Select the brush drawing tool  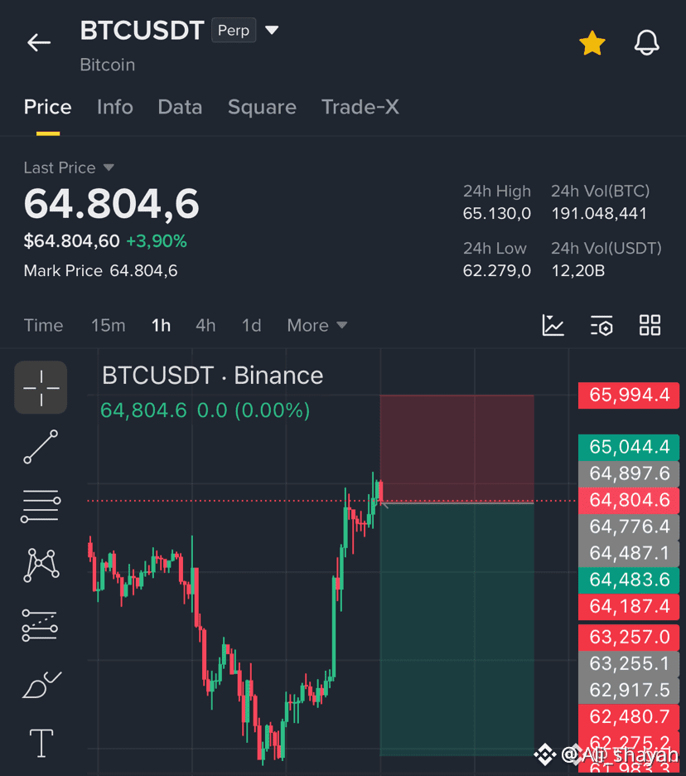click(41, 685)
